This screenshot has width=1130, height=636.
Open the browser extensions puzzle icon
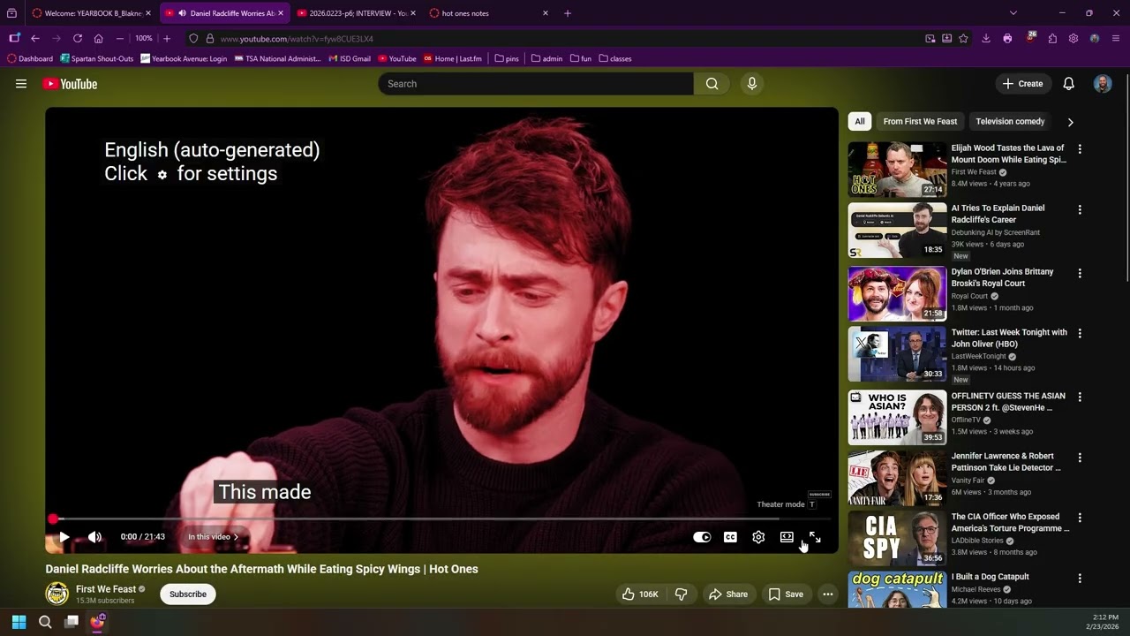coord(1052,39)
